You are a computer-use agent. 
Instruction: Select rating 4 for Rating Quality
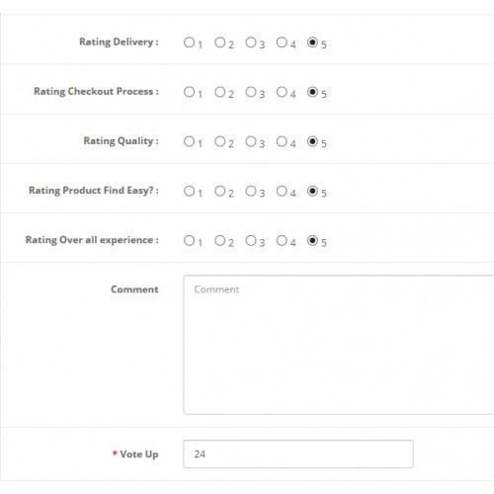point(282,141)
